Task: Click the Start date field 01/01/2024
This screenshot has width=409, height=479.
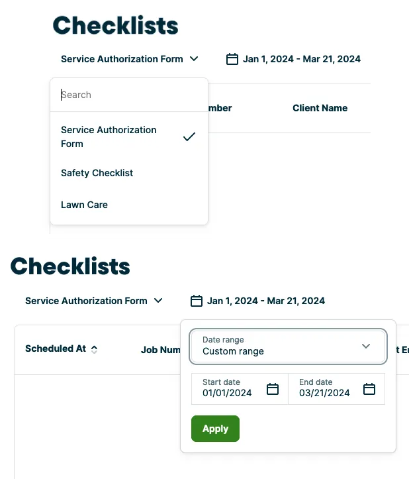Action: pos(240,389)
